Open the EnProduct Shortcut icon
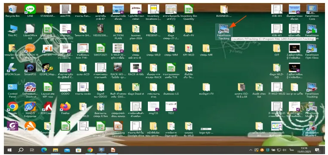 click(x=30, y=90)
